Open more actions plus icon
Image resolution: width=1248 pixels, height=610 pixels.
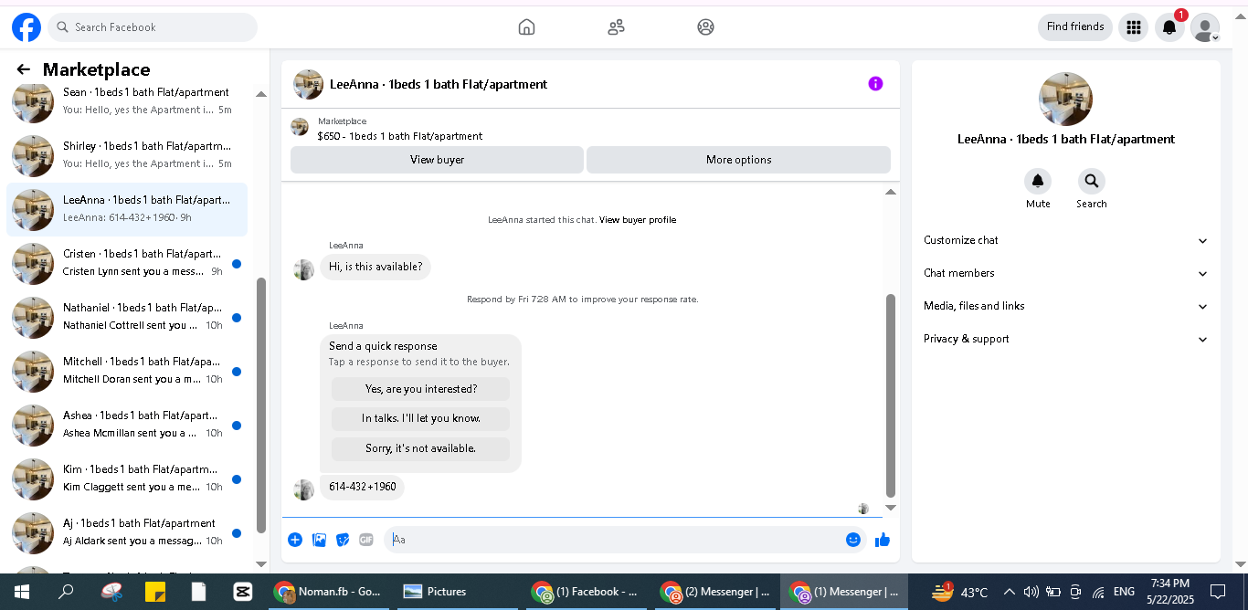(295, 540)
